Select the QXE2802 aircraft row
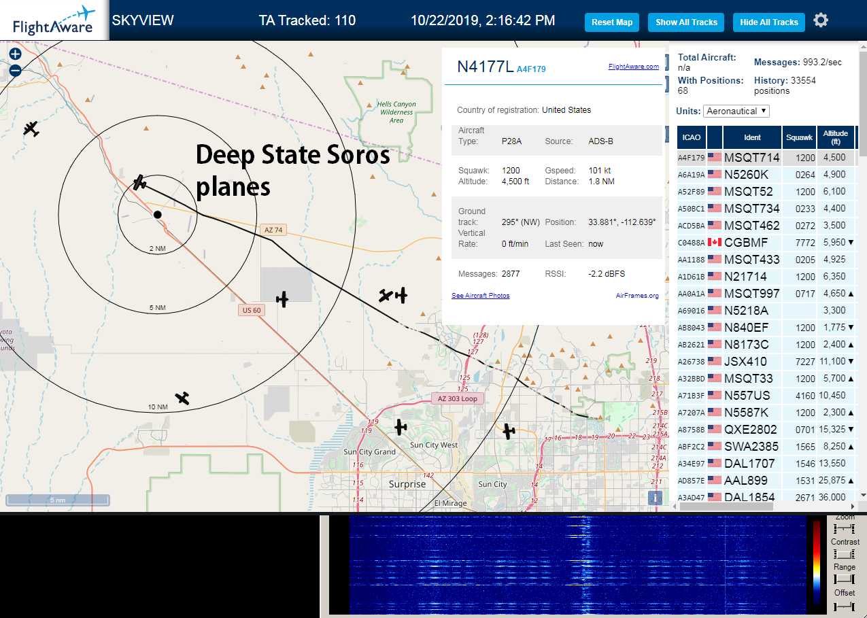867x618 pixels. pyautogui.click(x=767, y=430)
